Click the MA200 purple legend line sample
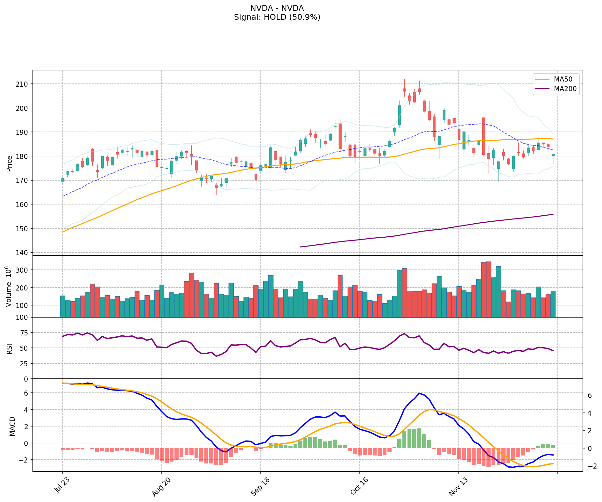 coord(543,89)
